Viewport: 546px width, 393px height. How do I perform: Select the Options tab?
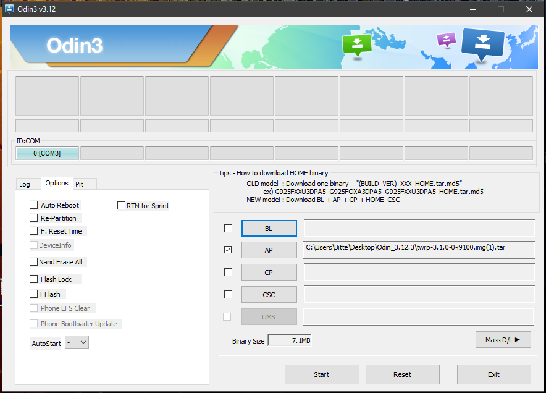click(x=57, y=183)
